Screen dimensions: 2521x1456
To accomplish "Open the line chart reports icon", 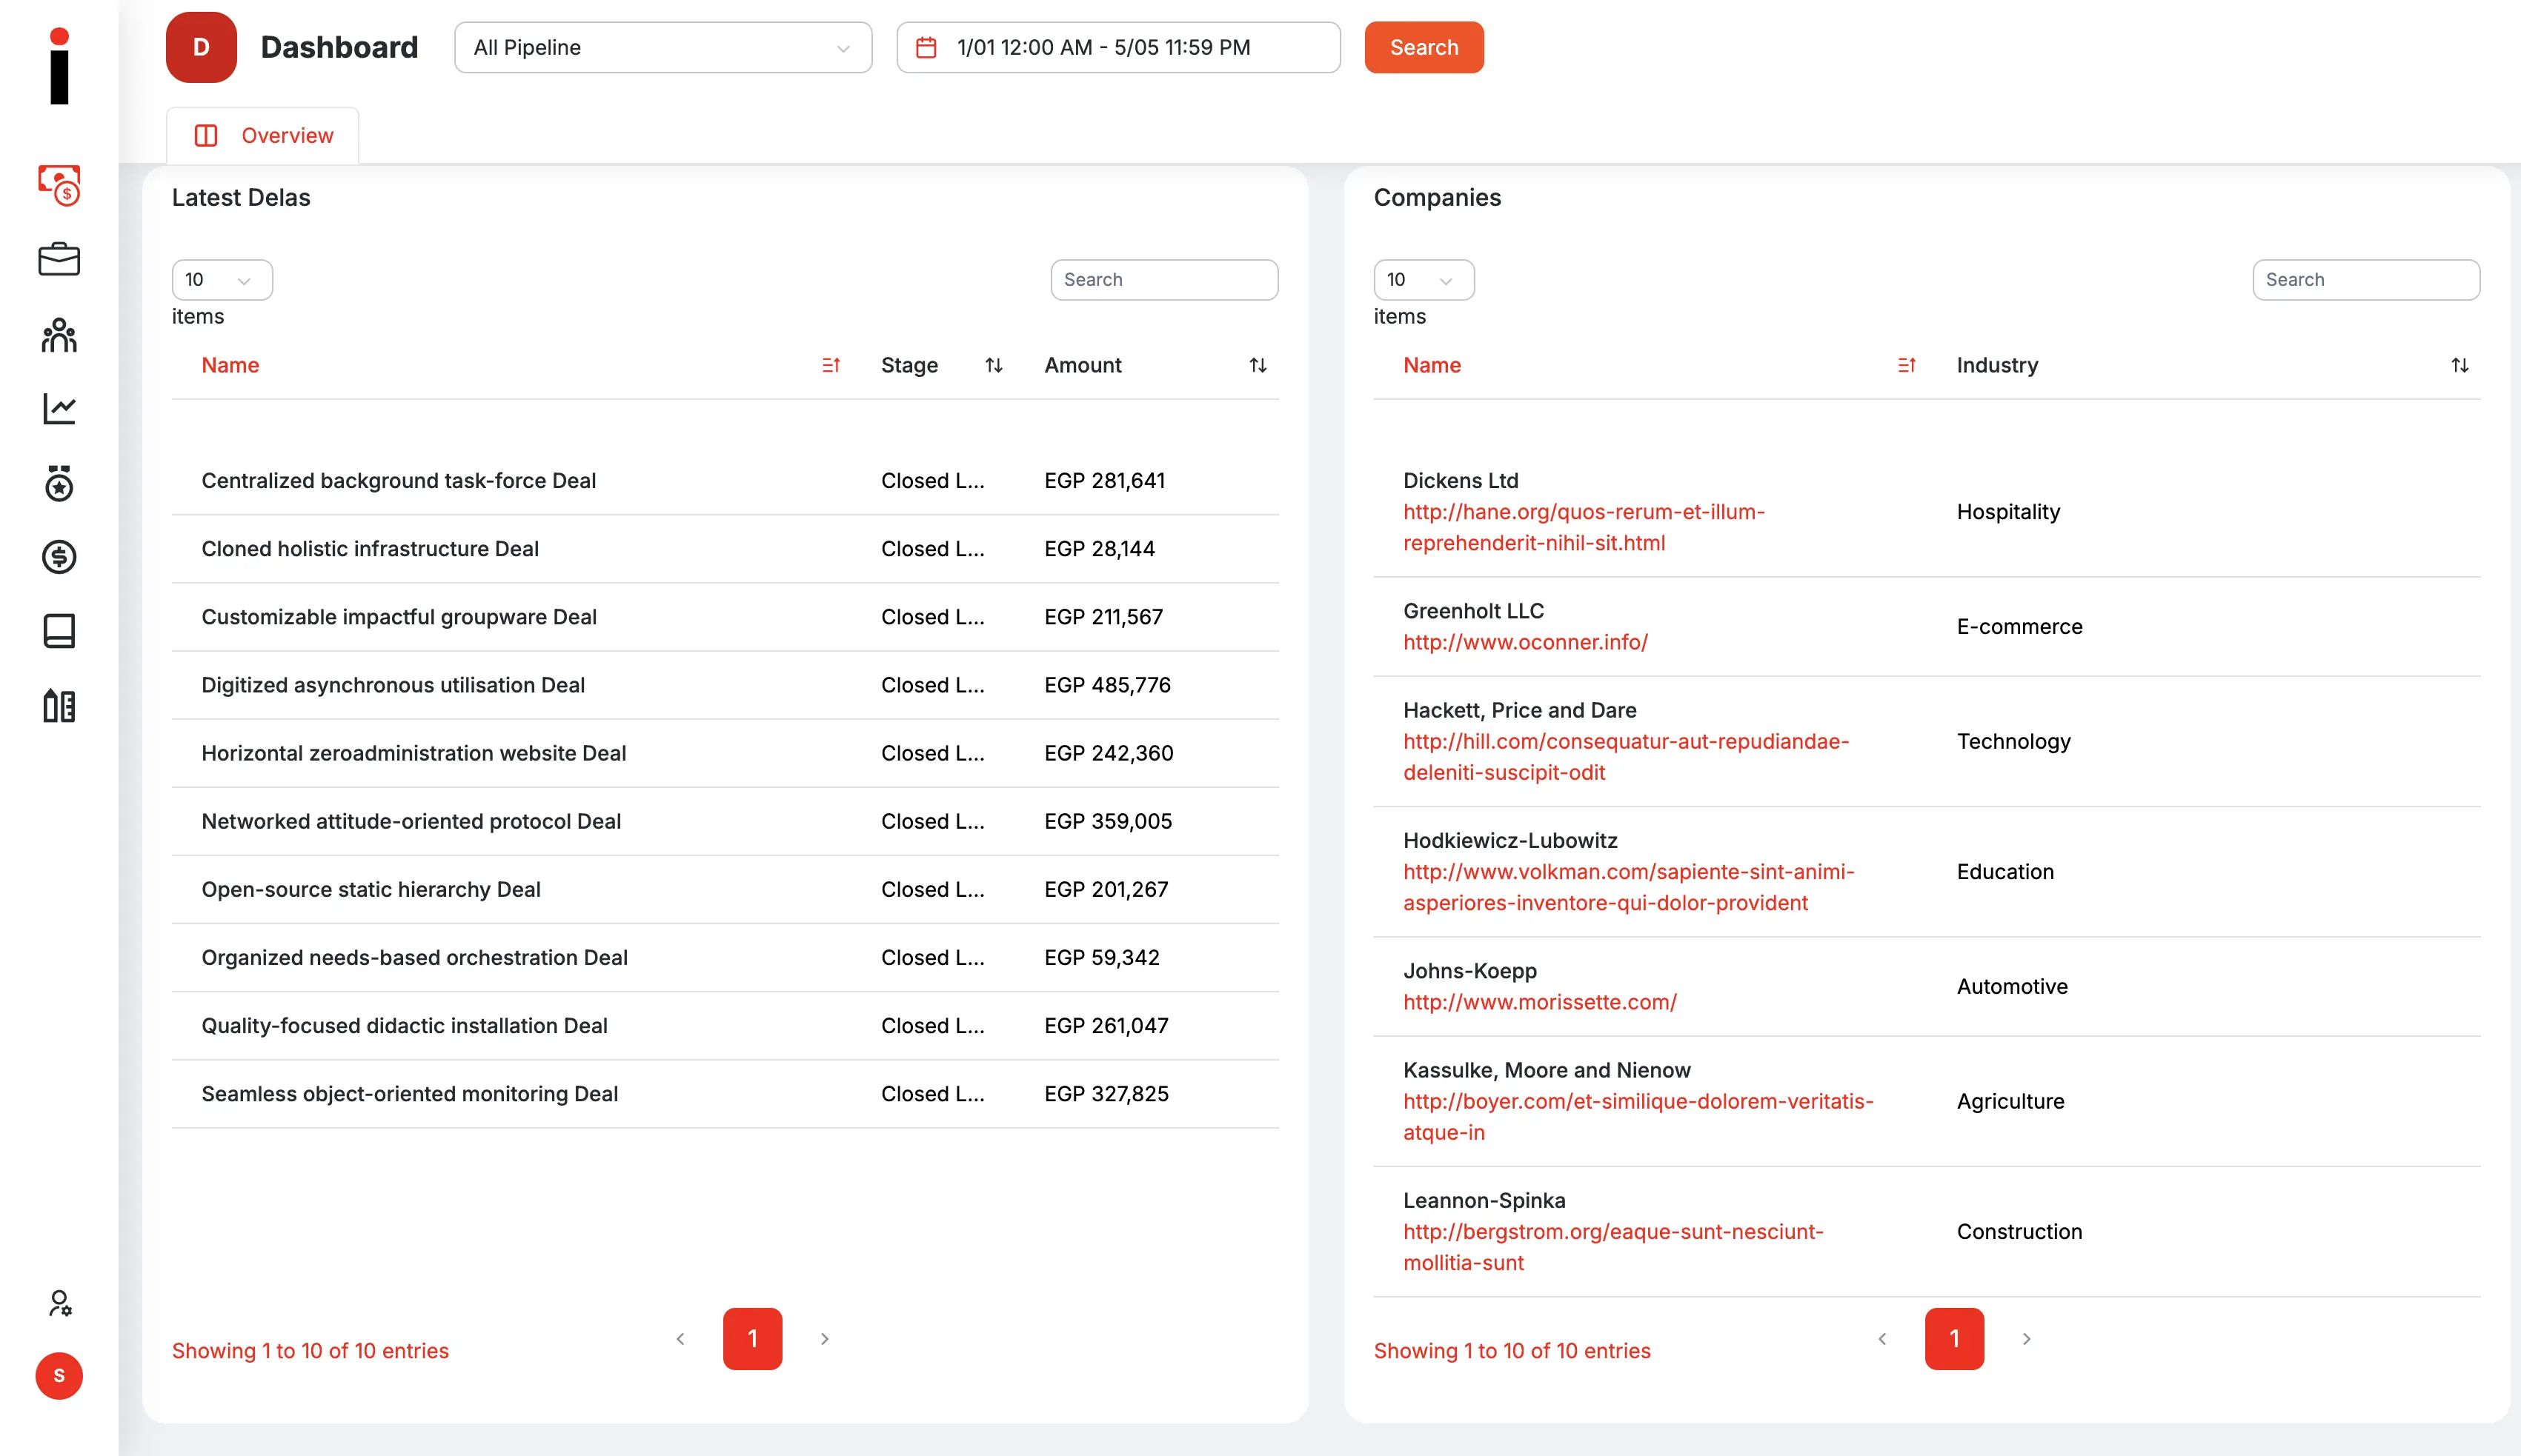I will (x=59, y=408).
